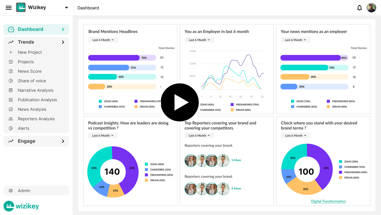This screenshot has height=215, width=381.
Task: Open Last 6 Month dropdown in Brand Mentions Headlines
Action: coord(103,40)
